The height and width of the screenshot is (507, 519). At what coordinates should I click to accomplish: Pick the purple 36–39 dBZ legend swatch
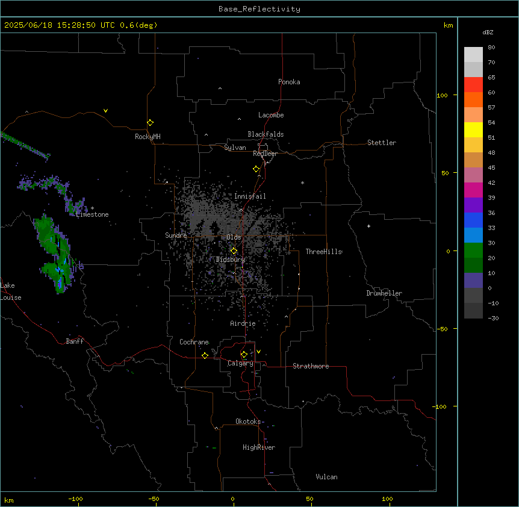pyautogui.click(x=473, y=205)
